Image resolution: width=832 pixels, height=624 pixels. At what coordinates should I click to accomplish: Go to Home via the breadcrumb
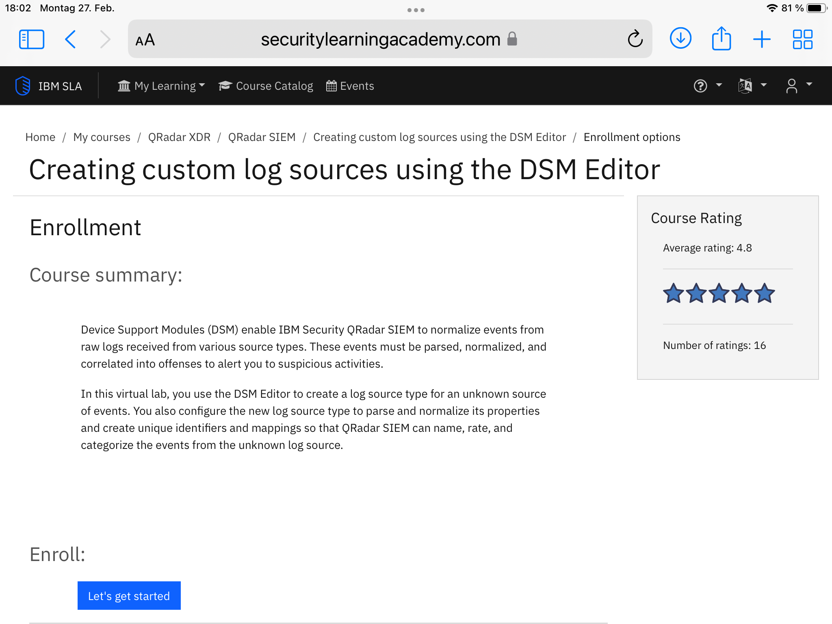pos(40,137)
